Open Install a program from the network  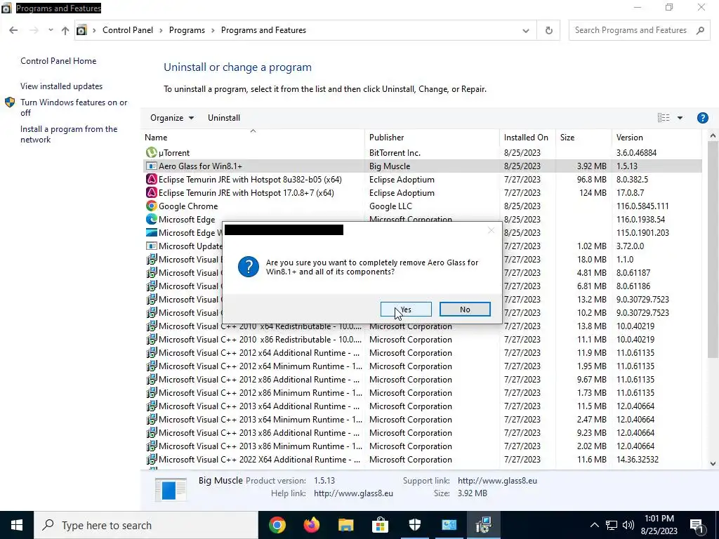pos(69,134)
